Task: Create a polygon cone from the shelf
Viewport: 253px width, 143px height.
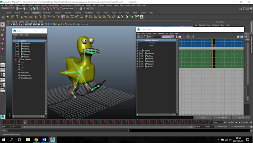Action: click(x=22, y=17)
